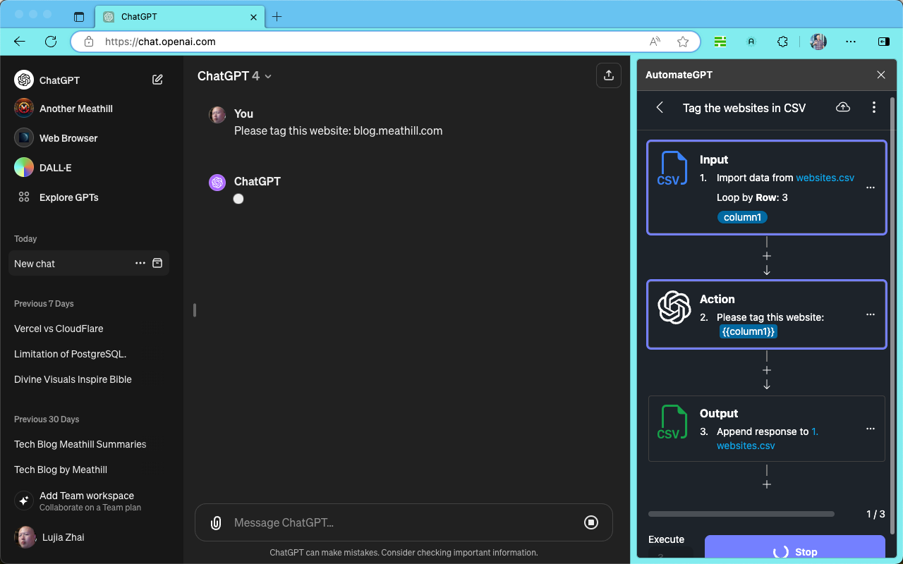Open a new browser tab
This screenshot has height=564, width=903.
[x=277, y=17]
